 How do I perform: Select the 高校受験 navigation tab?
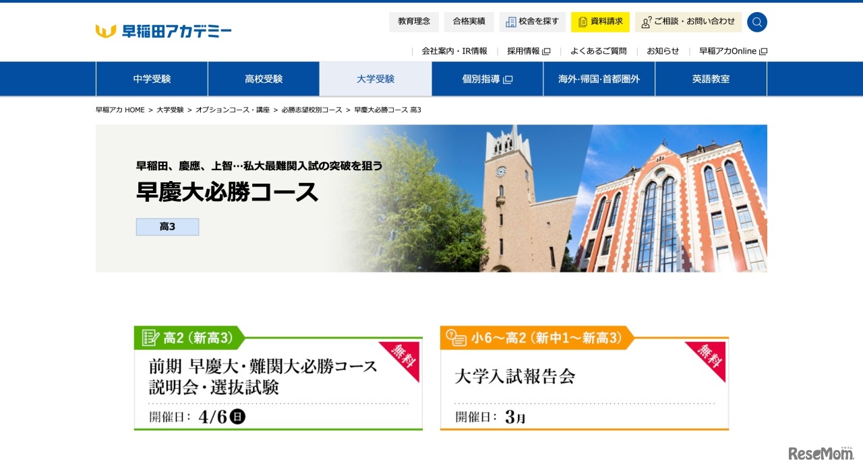(x=263, y=79)
